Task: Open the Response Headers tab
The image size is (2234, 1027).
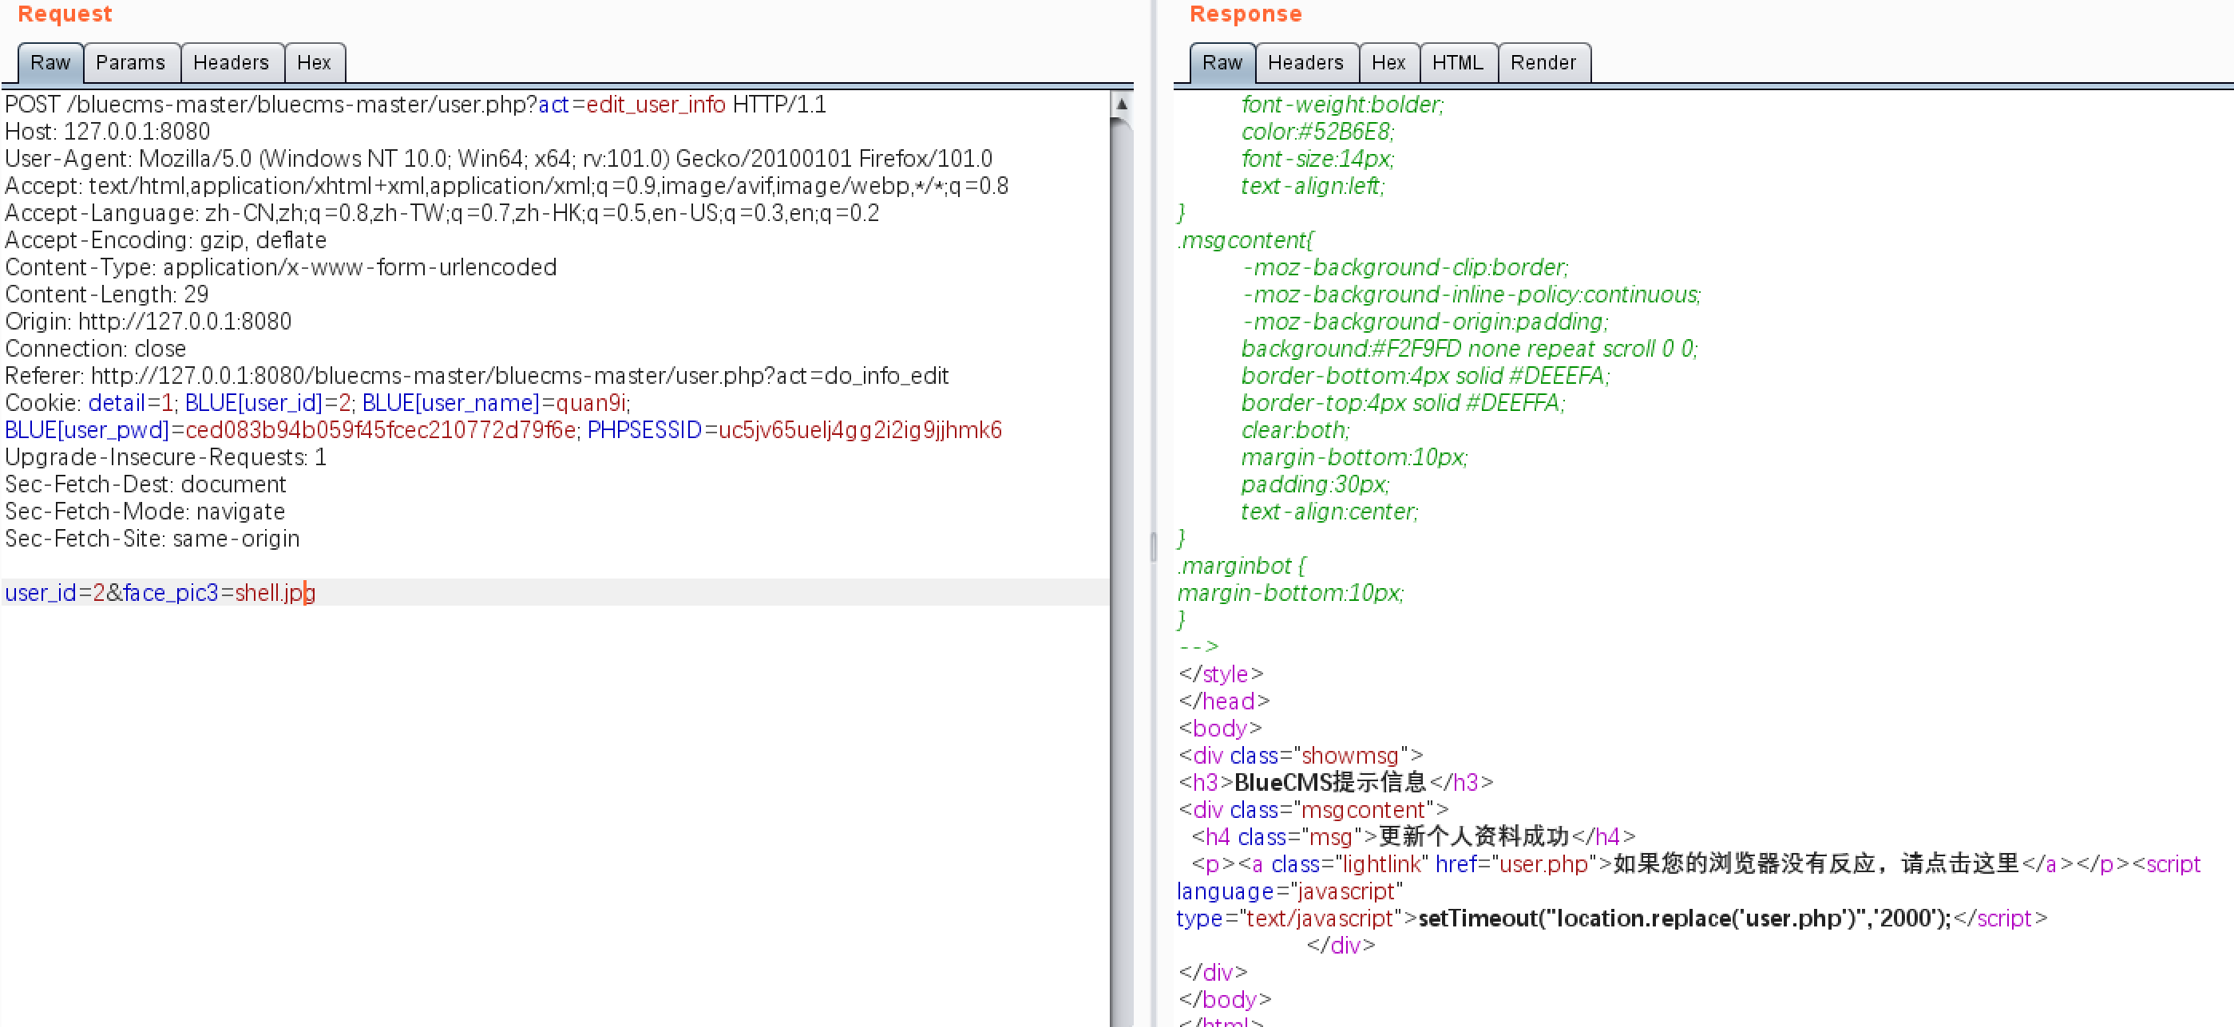Action: 1306,62
